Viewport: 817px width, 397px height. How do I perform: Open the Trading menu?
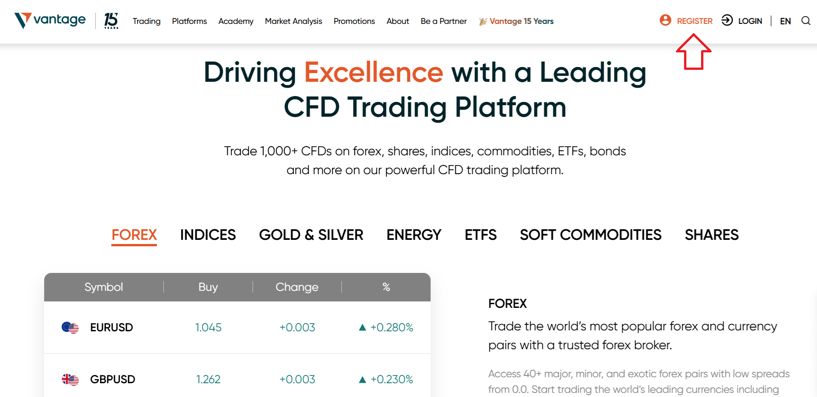pos(146,21)
